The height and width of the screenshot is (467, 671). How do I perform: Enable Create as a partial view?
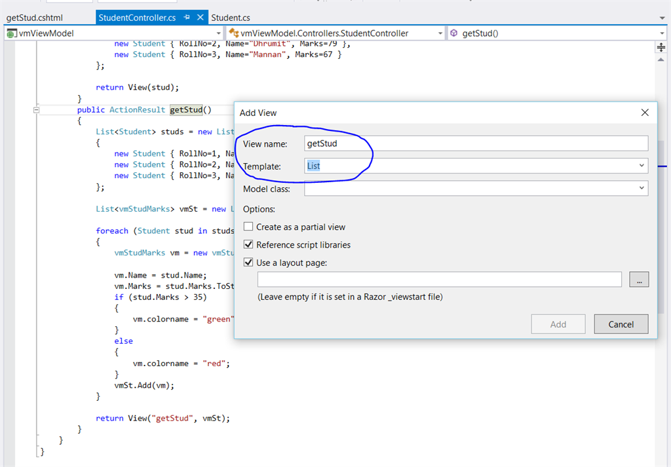pyautogui.click(x=248, y=227)
